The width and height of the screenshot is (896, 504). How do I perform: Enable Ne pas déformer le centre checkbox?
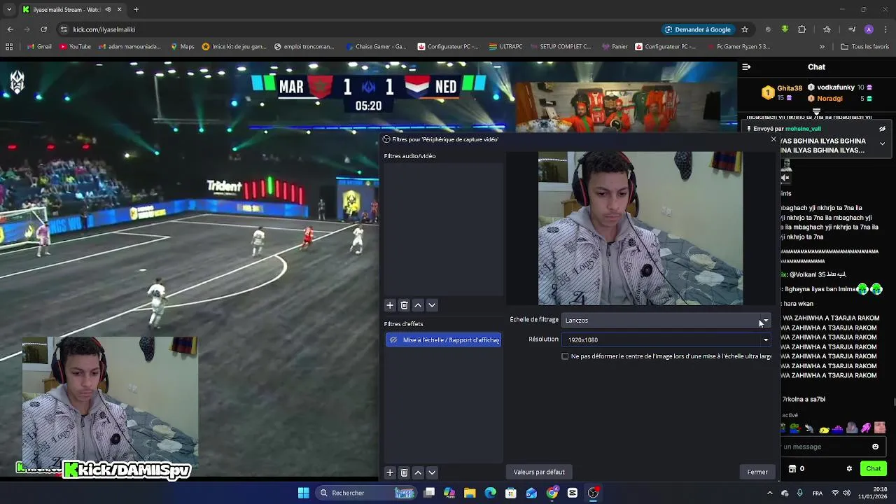click(x=565, y=356)
